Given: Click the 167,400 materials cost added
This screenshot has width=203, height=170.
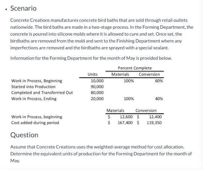Looking at the screenshot, I should pos(125,123).
